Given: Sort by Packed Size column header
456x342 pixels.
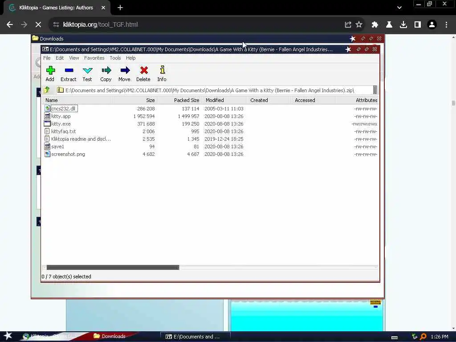Looking at the screenshot, I should (179, 100).
